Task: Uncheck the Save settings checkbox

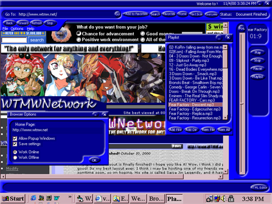Action: click(x=15, y=144)
